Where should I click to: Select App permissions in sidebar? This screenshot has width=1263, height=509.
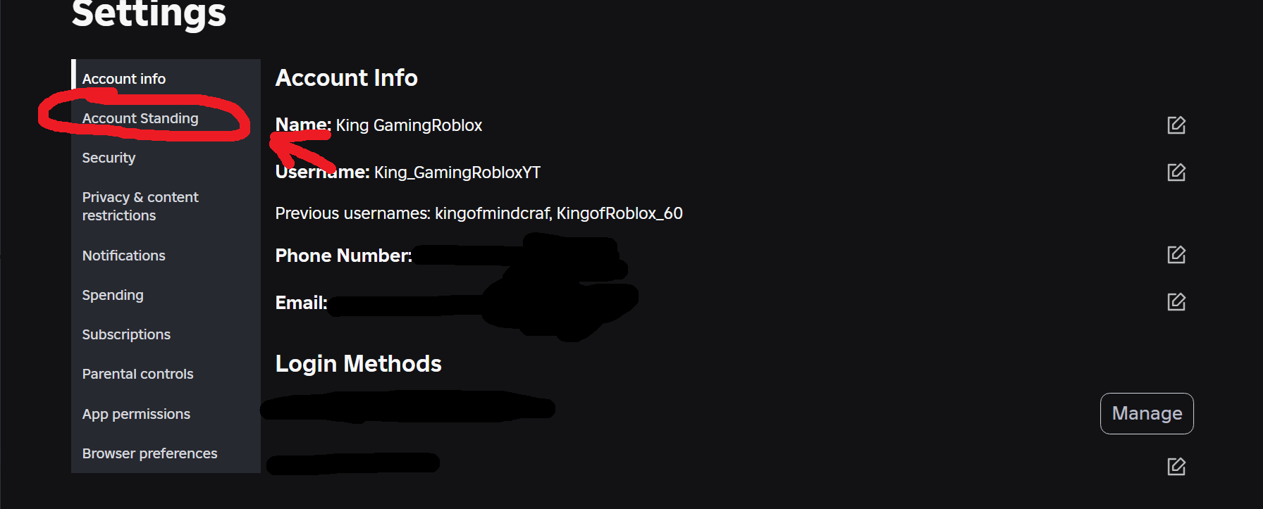click(136, 414)
